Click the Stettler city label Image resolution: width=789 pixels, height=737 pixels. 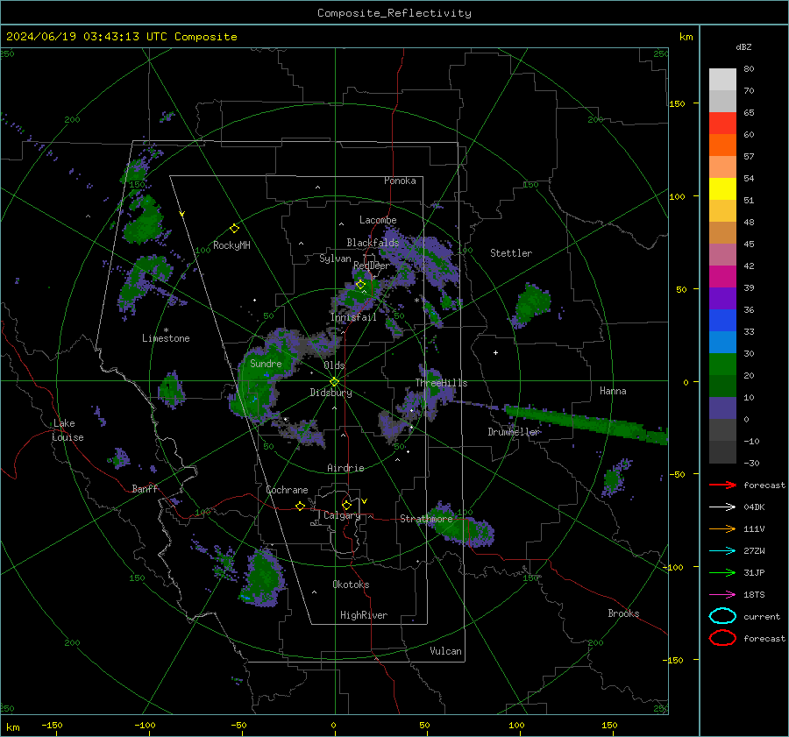coord(511,253)
